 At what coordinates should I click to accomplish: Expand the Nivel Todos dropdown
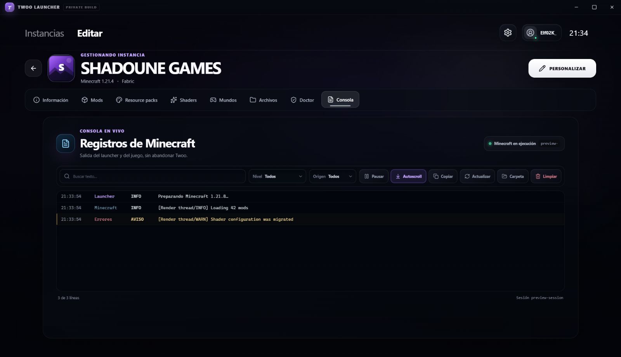[277, 176]
